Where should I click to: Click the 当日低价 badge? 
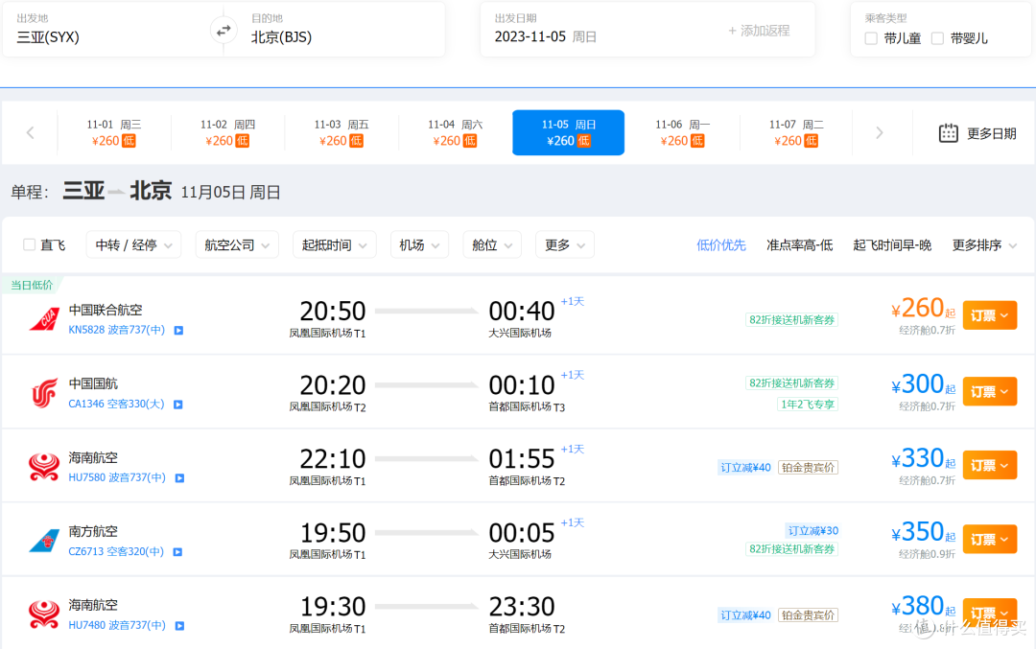tap(32, 285)
